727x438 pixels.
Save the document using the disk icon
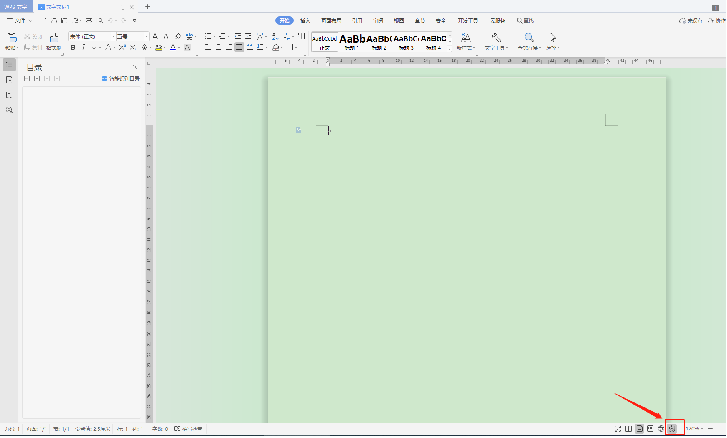(64, 20)
